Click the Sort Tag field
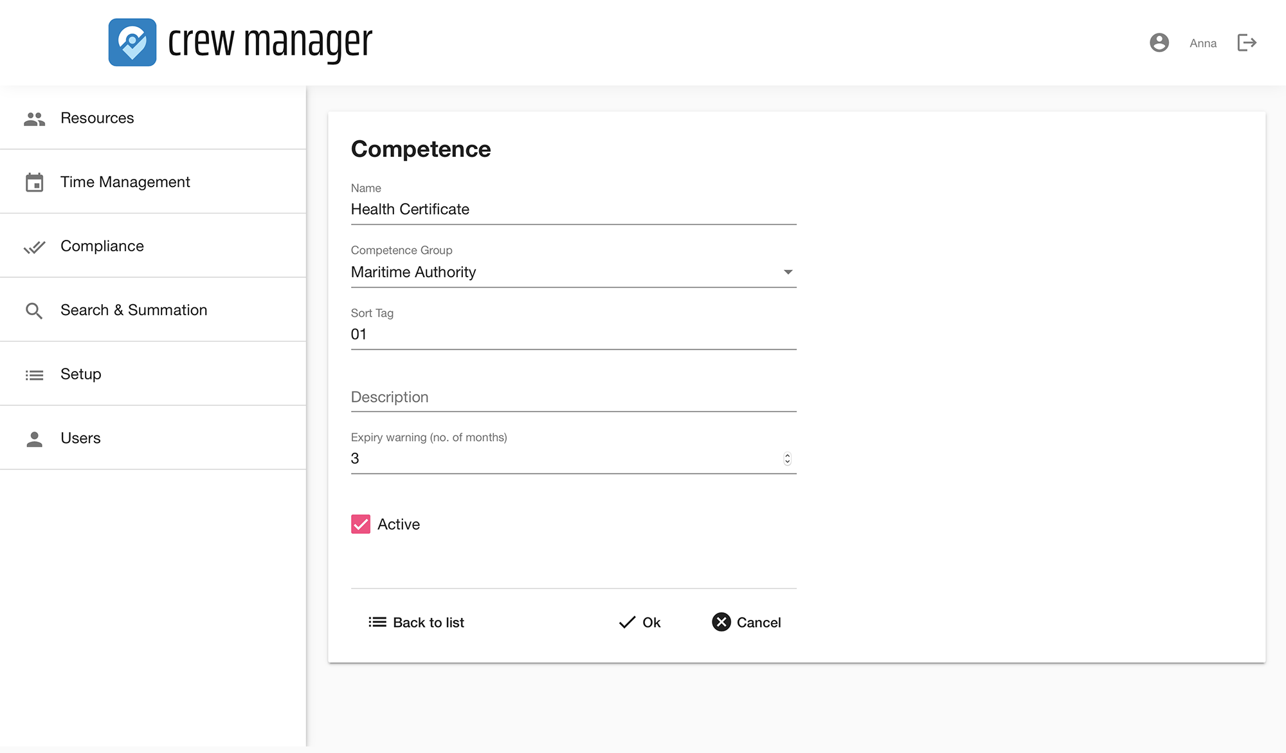The height and width of the screenshot is (753, 1286). [572, 334]
